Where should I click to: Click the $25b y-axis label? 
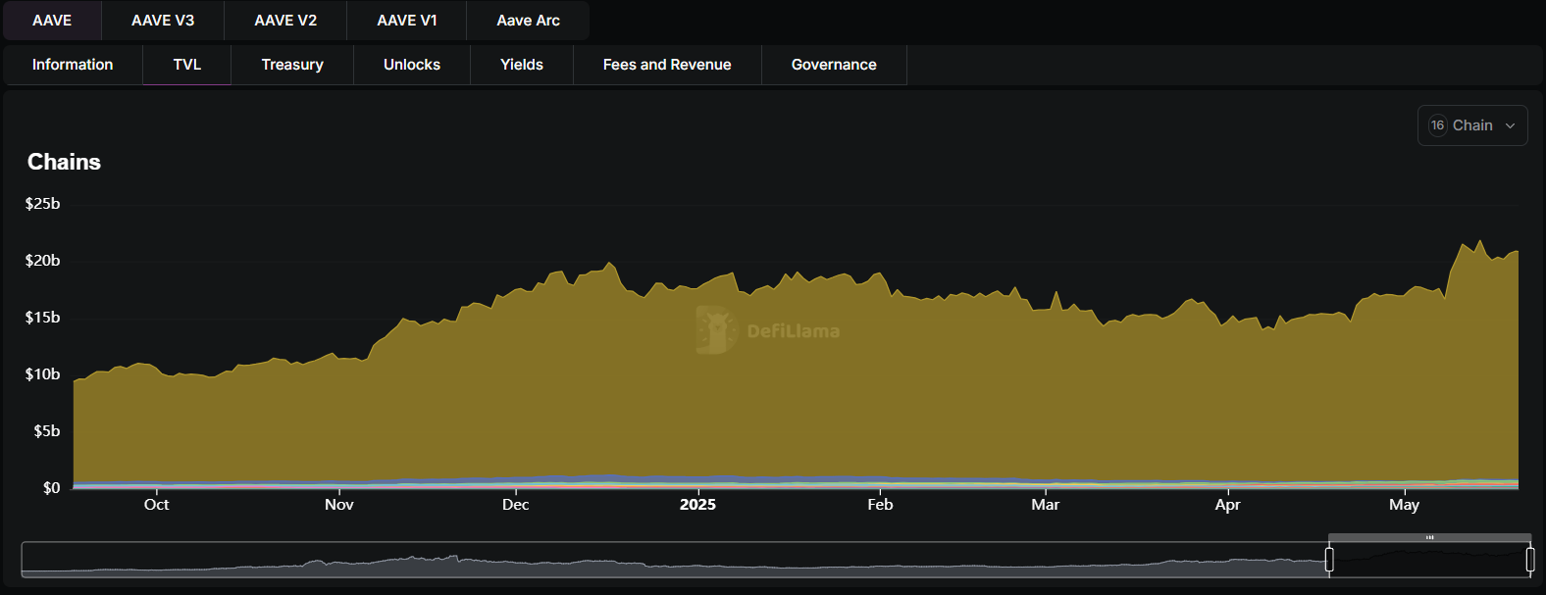click(x=42, y=204)
